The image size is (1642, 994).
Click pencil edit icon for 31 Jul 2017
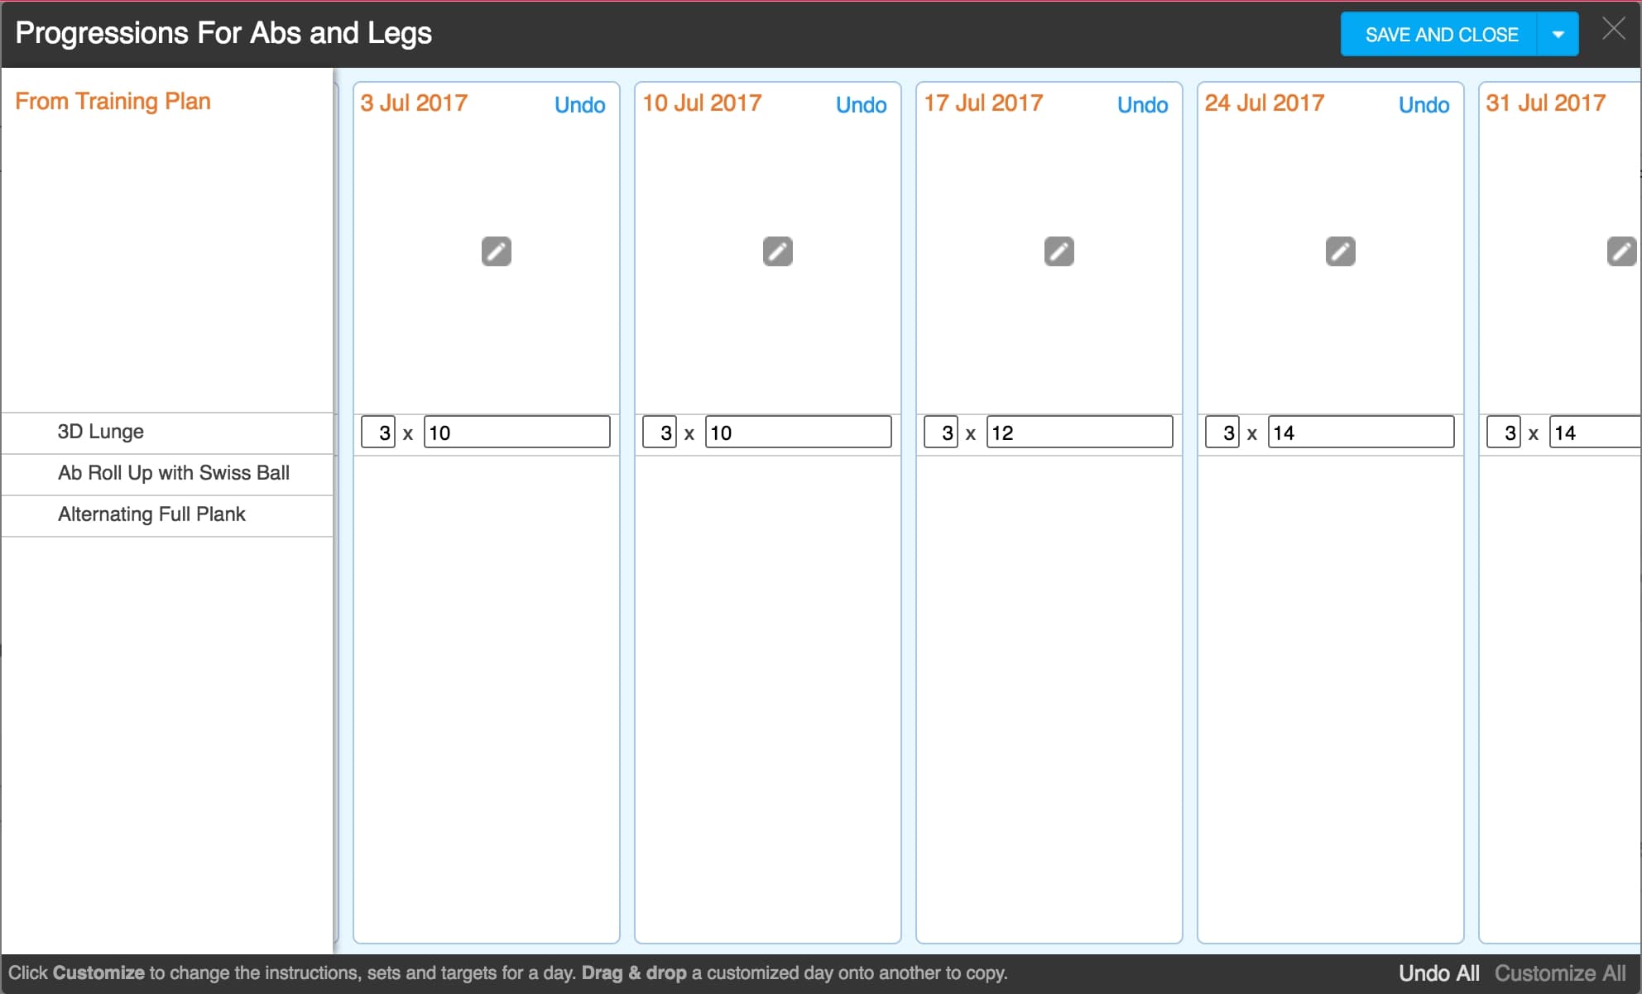1620,251
